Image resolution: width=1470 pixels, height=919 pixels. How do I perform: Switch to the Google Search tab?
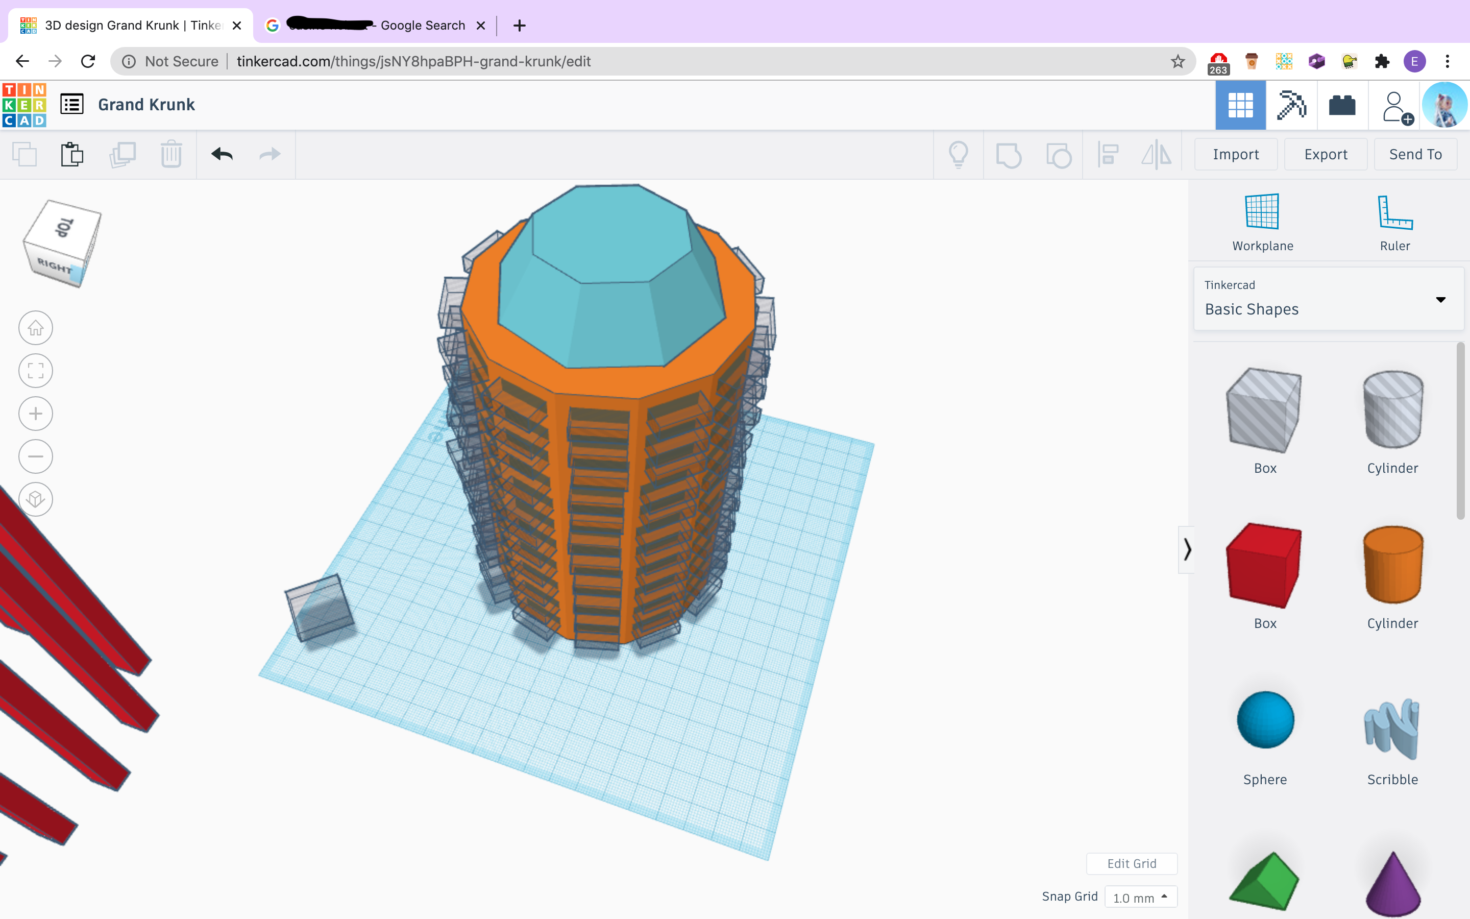pyautogui.click(x=375, y=26)
